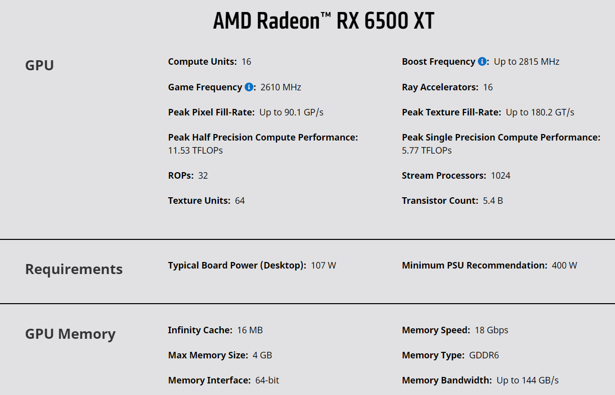This screenshot has height=395, width=615.
Task: Click the Minimum PSU Recommendation label
Action: [x=474, y=265]
